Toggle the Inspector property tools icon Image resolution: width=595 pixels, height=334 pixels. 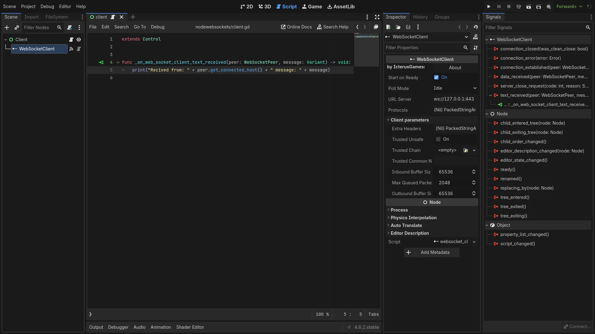pyautogui.click(x=476, y=48)
